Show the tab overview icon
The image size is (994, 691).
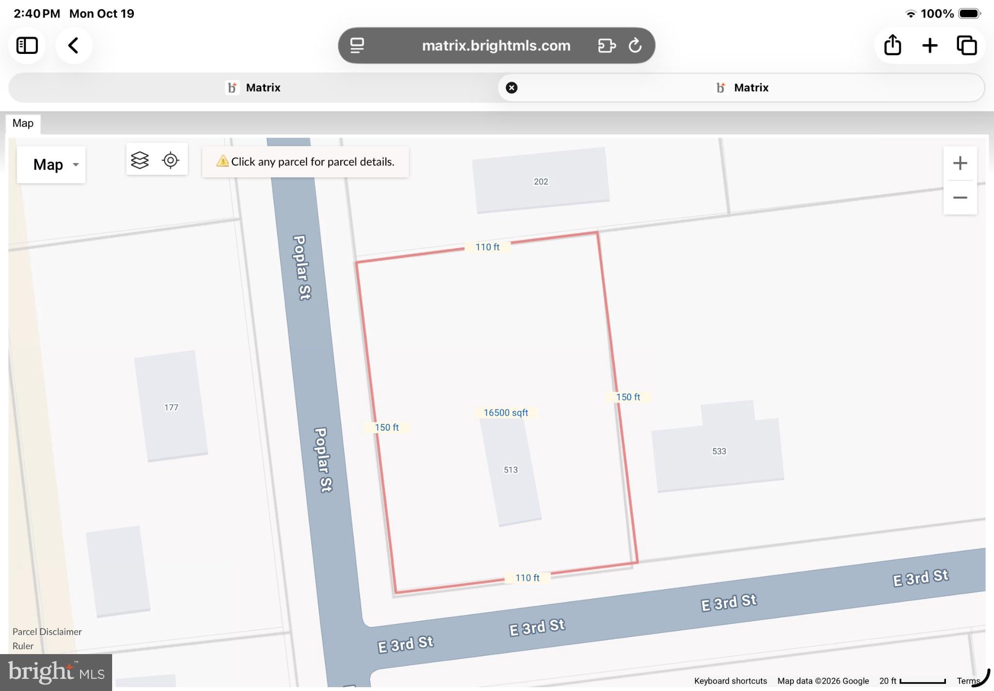click(967, 46)
